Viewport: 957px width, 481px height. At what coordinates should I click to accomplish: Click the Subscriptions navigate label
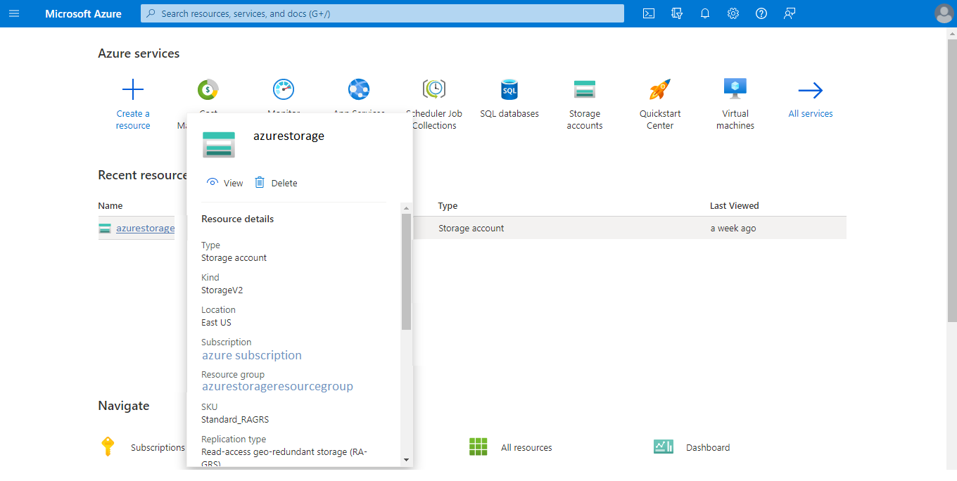click(x=158, y=447)
